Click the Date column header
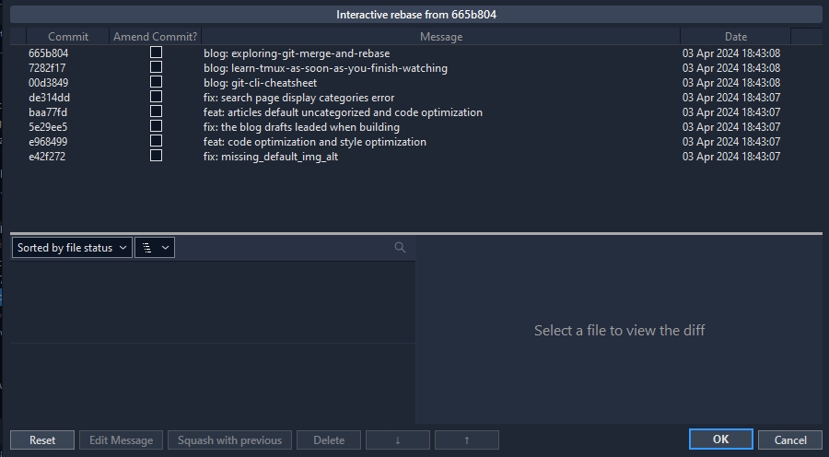This screenshot has height=457, width=829. coord(735,37)
